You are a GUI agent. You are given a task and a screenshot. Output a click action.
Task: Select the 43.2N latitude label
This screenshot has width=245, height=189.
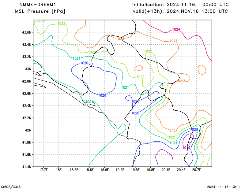click(27, 57)
